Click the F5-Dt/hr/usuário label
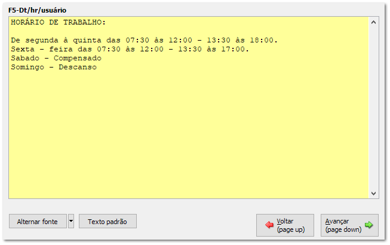Screen dimensions: 390x245 pyautogui.click(x=37, y=10)
